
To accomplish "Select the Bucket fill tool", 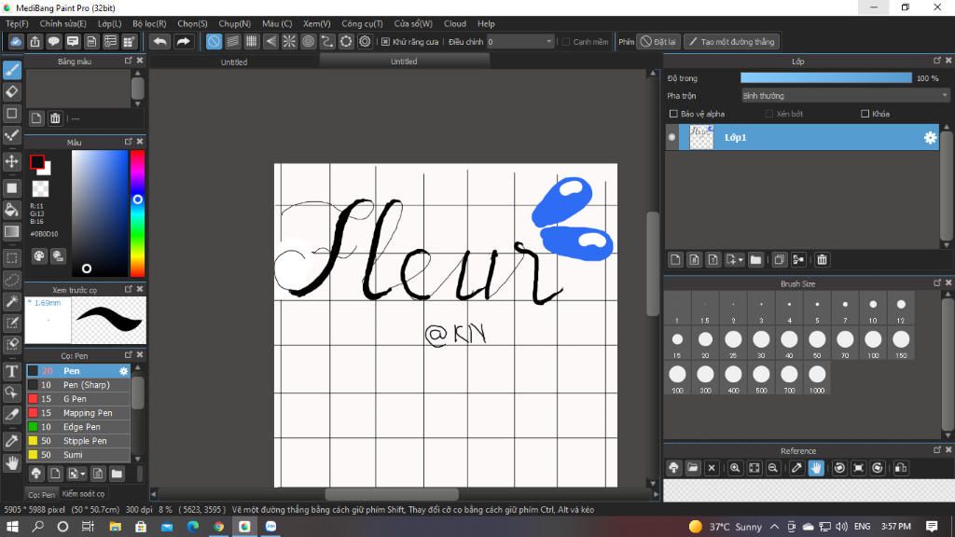I will [x=11, y=210].
